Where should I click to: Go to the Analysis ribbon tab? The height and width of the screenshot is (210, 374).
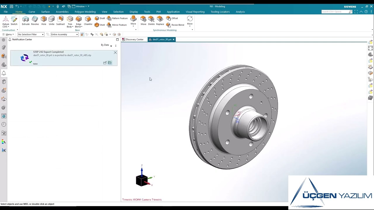pyautogui.click(x=240, y=12)
